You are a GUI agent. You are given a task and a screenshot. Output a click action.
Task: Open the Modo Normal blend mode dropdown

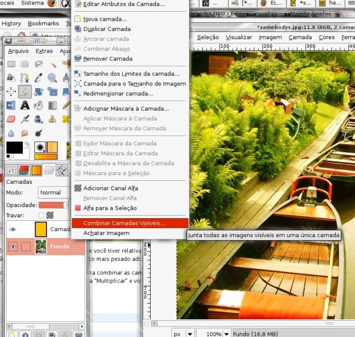[54, 193]
